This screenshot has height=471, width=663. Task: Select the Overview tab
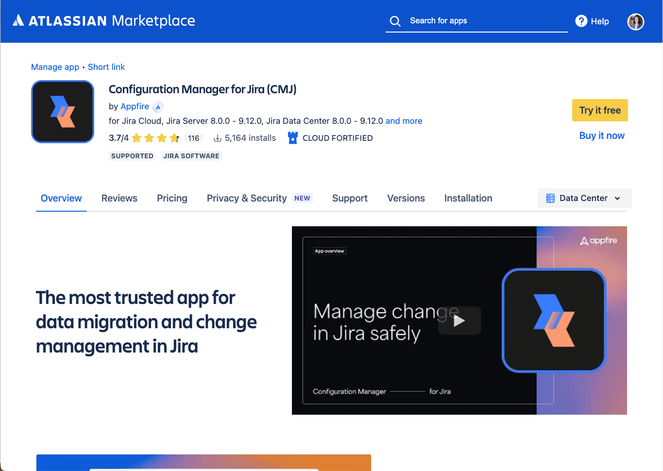61,198
